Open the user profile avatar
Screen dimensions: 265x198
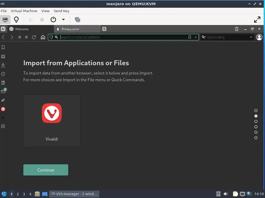(259, 37)
